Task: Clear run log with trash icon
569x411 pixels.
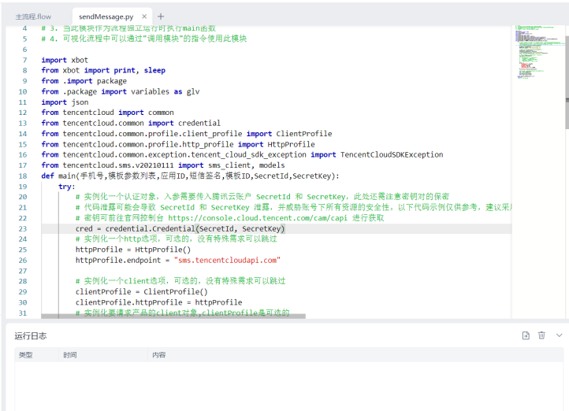Action: pyautogui.click(x=541, y=335)
